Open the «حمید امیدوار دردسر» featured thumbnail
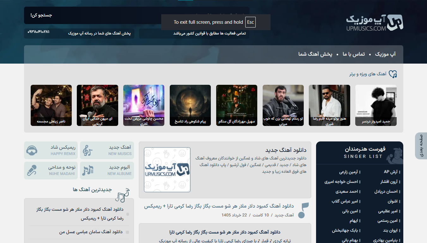The height and width of the screenshot is (243, 427). tap(376, 105)
